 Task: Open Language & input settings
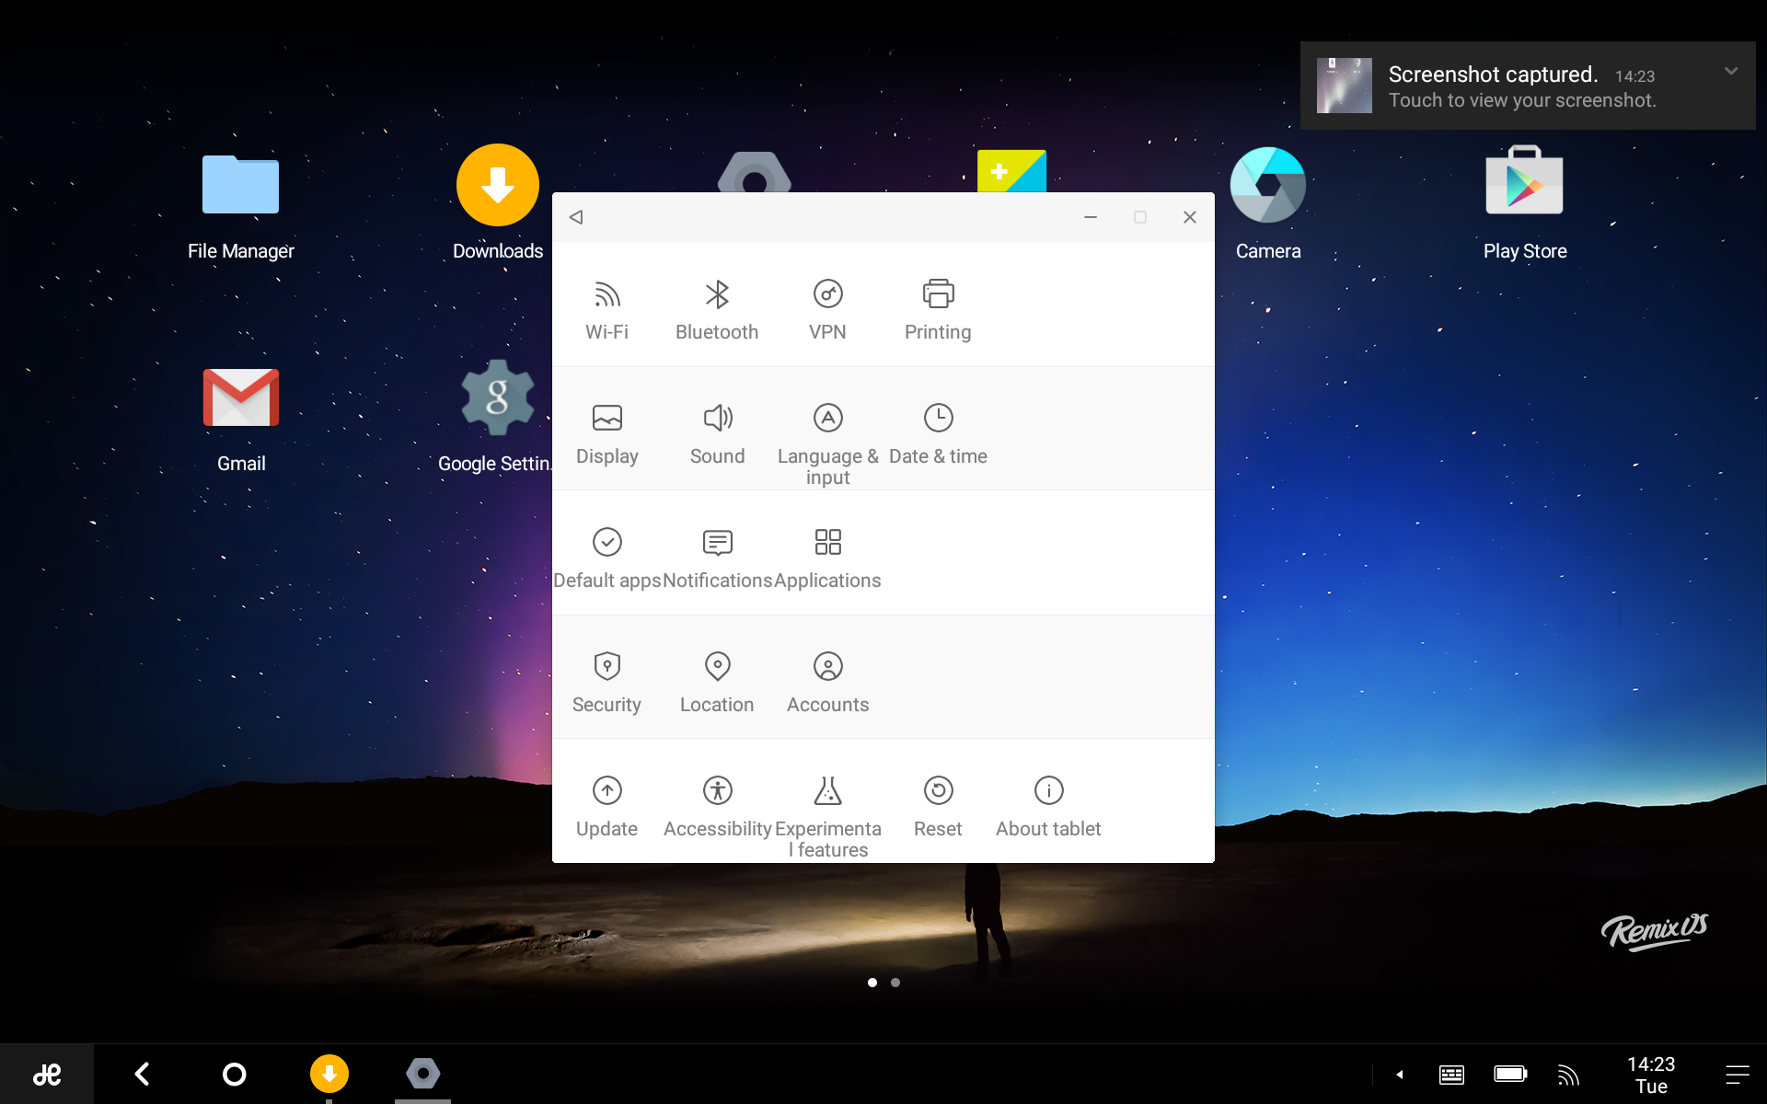[x=827, y=442]
